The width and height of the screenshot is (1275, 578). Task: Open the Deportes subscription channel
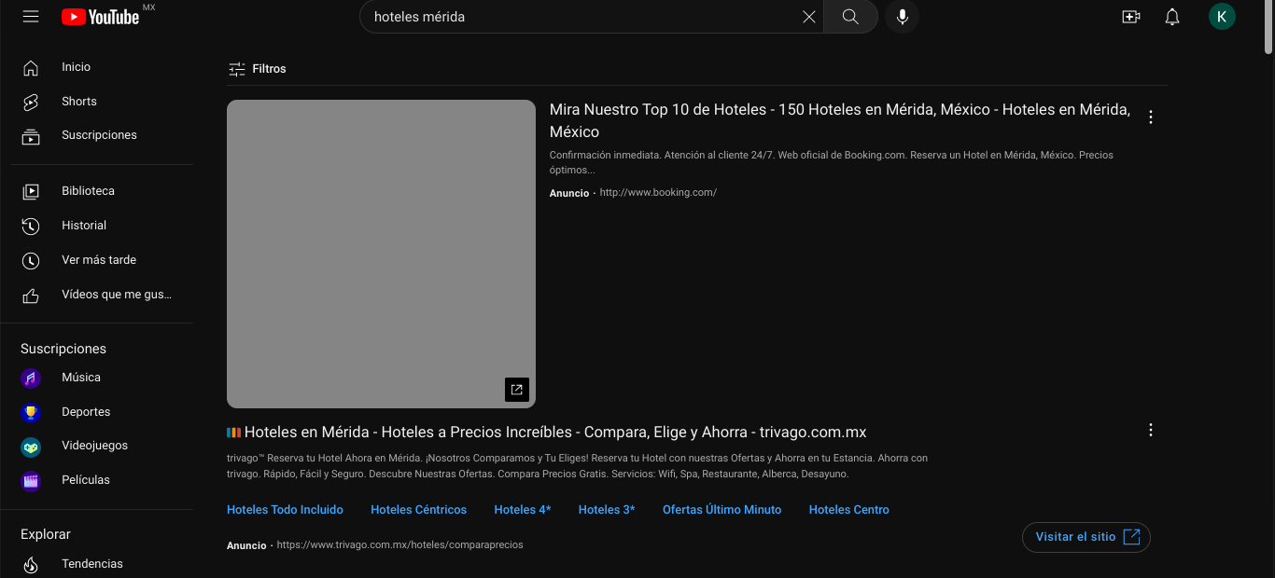[x=85, y=411]
